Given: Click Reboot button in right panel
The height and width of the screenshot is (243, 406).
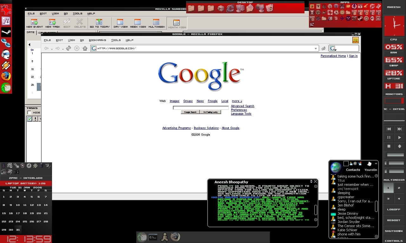Looking at the screenshot, I should pyautogui.click(x=394, y=220).
